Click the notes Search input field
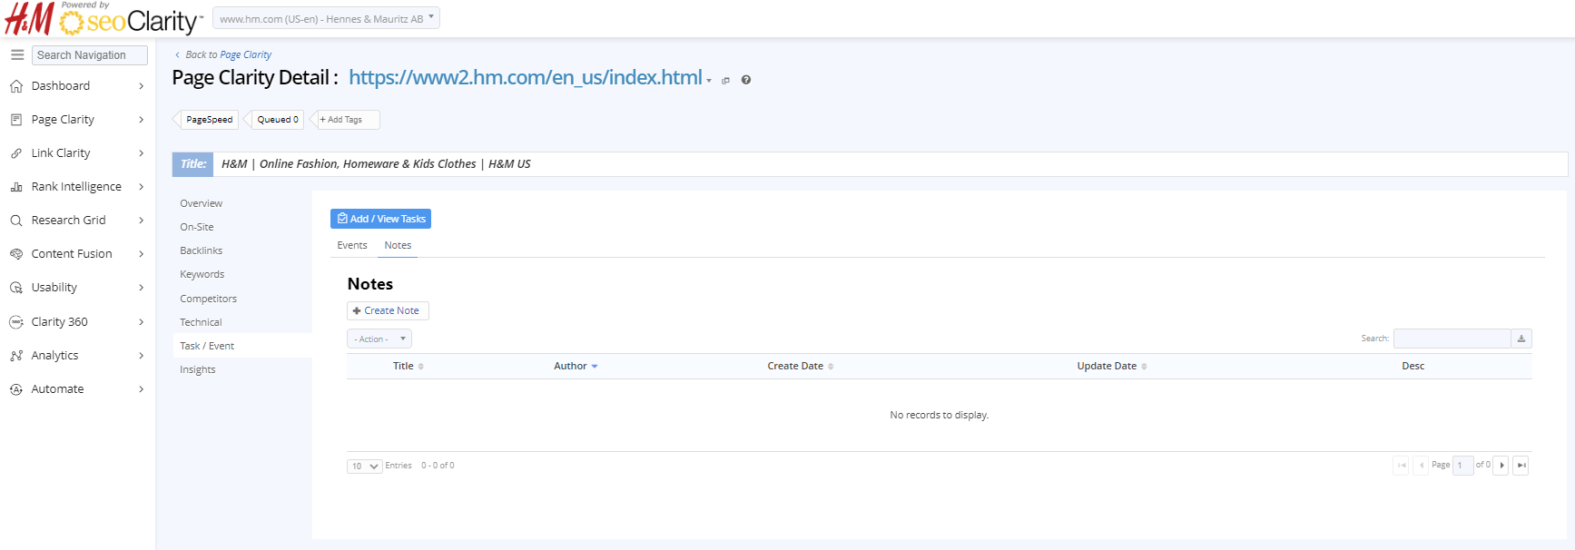This screenshot has width=1575, height=550. pos(1452,339)
